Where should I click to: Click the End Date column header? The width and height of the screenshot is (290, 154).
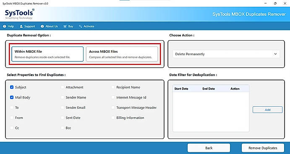click(209, 89)
